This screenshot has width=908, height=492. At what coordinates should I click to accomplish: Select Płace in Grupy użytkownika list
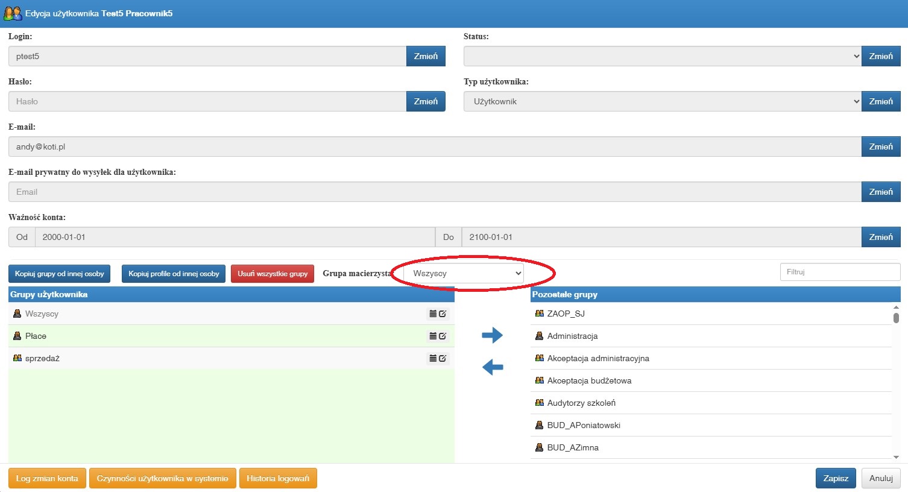point(232,336)
